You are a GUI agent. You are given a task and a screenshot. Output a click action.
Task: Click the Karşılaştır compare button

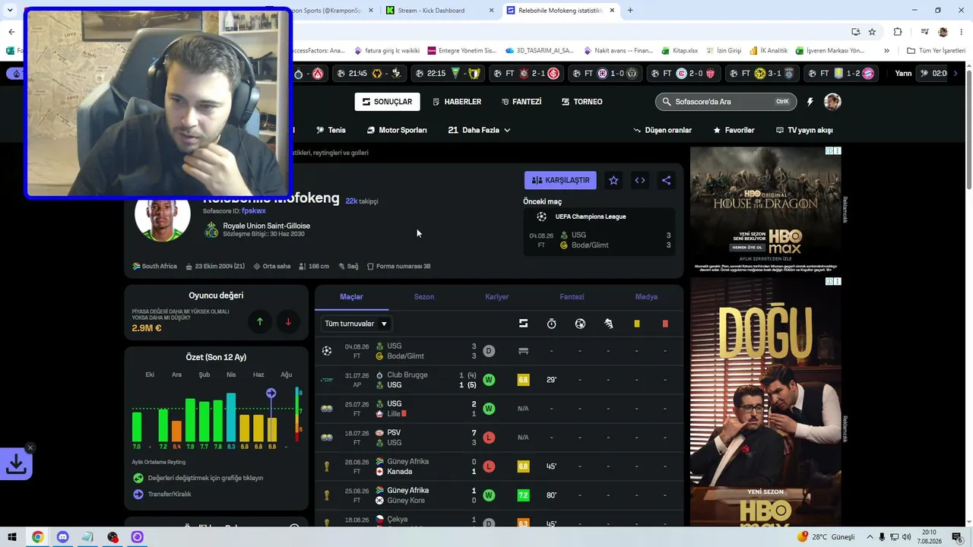(x=560, y=180)
